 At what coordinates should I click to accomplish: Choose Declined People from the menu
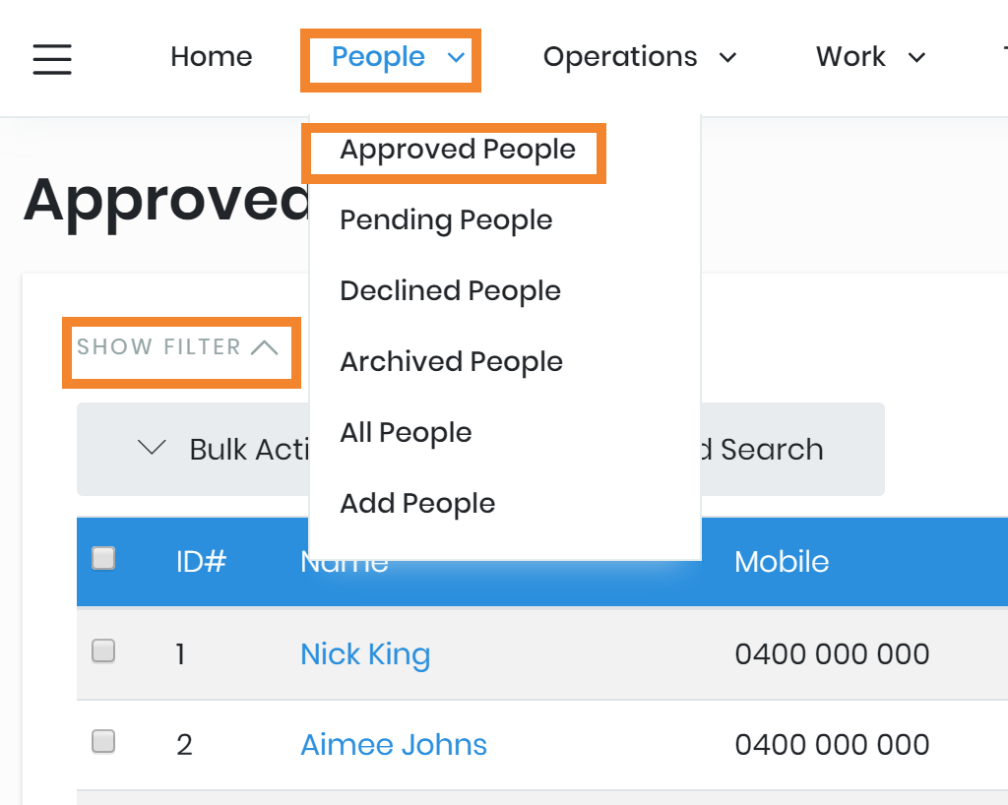coord(450,291)
